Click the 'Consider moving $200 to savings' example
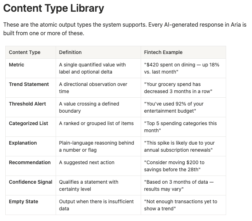Screen dimensions: 252x221 point(174,166)
